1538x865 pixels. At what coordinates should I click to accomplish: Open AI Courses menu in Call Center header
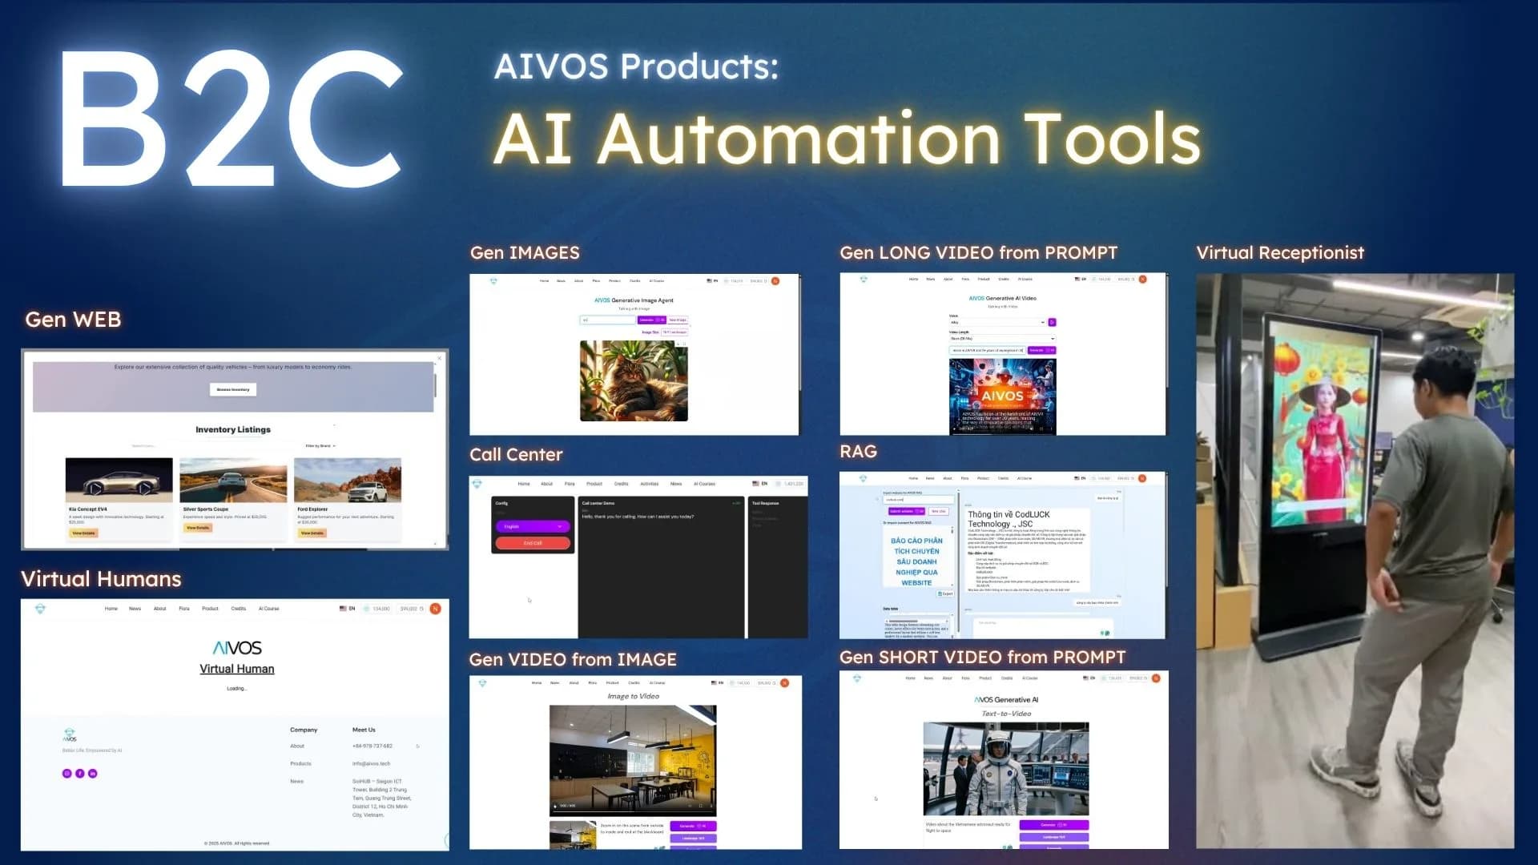click(704, 484)
